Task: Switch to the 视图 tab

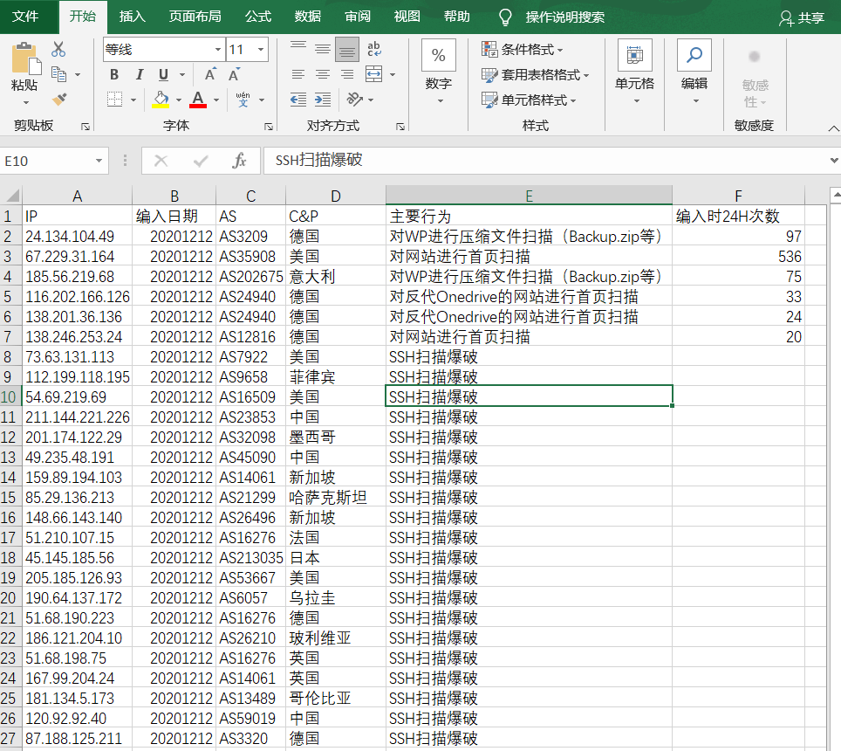Action: click(x=407, y=17)
